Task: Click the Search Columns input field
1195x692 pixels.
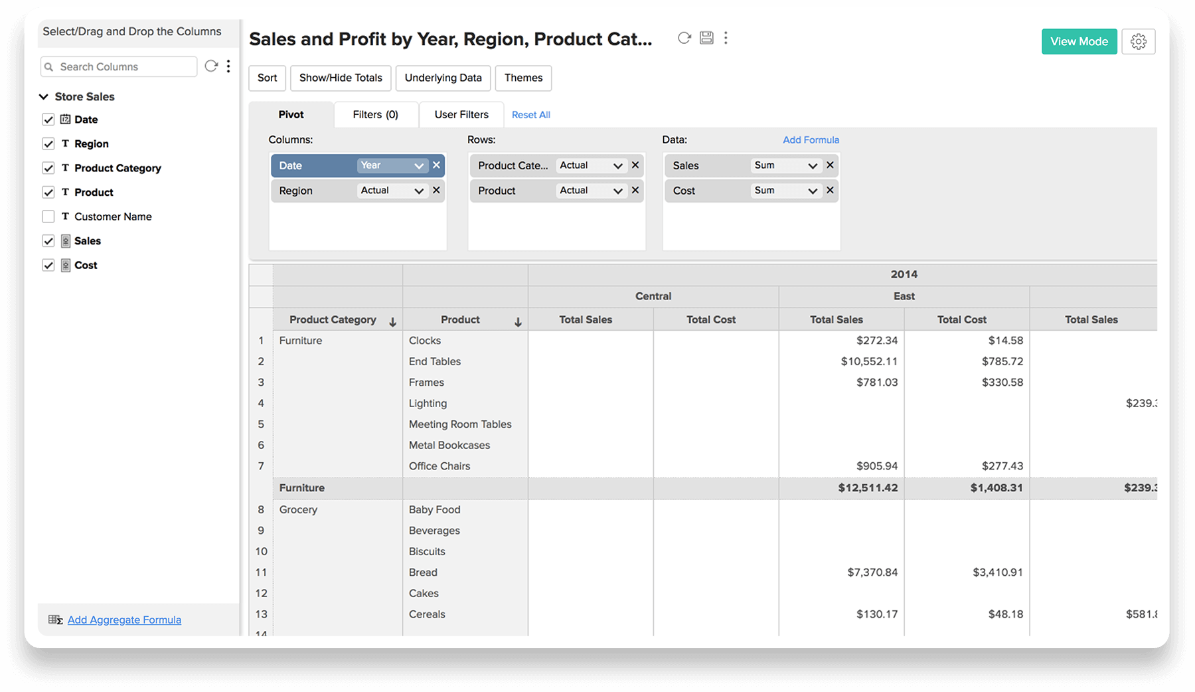Action: pyautogui.click(x=123, y=66)
